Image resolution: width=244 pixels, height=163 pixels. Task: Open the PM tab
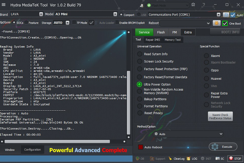click(x=174, y=32)
